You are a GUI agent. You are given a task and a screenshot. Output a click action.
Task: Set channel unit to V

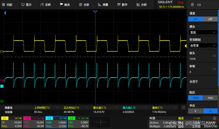tap(196, 111)
